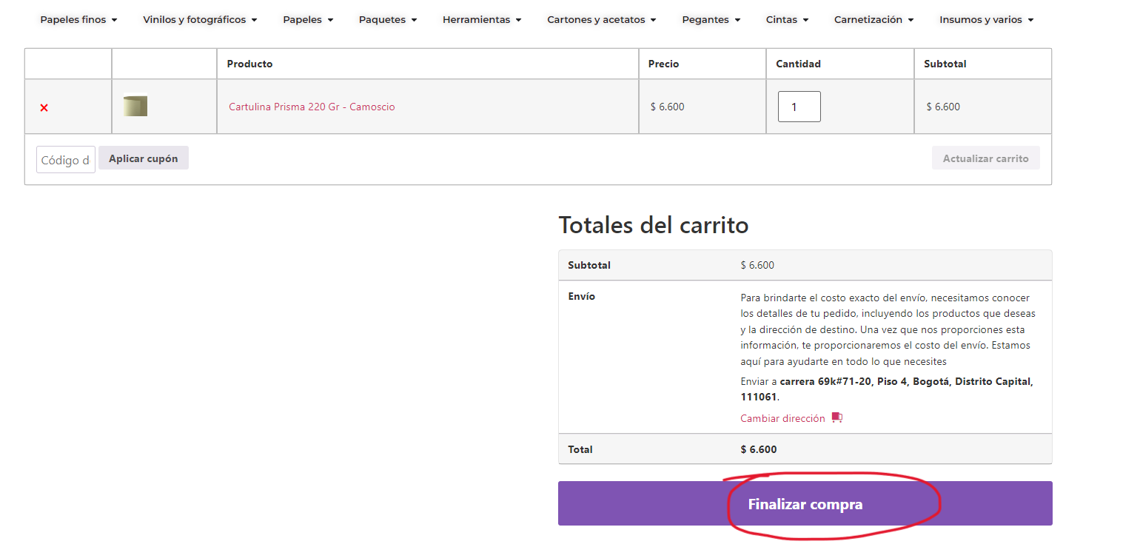Click truck icon next to Cambiar dirección

pyautogui.click(x=836, y=418)
